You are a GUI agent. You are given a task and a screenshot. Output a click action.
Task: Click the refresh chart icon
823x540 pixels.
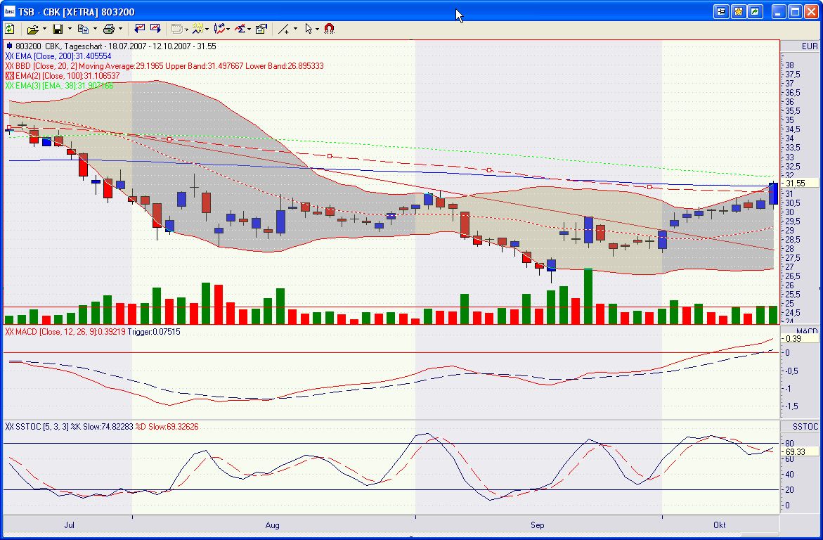10,29
